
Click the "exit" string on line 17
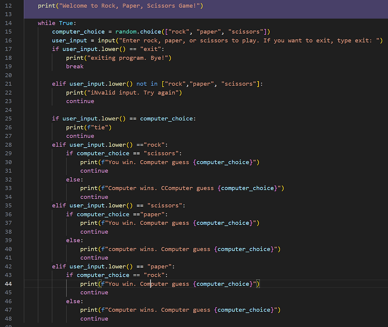pos(151,49)
